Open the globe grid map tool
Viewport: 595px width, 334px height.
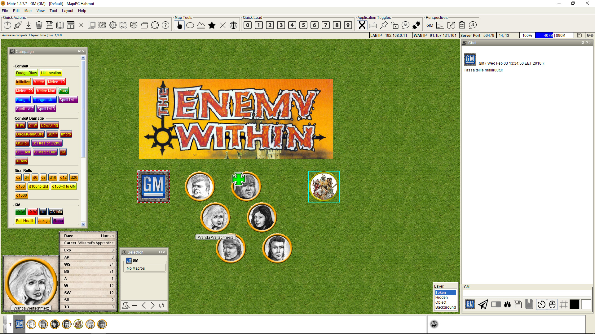(x=234, y=25)
